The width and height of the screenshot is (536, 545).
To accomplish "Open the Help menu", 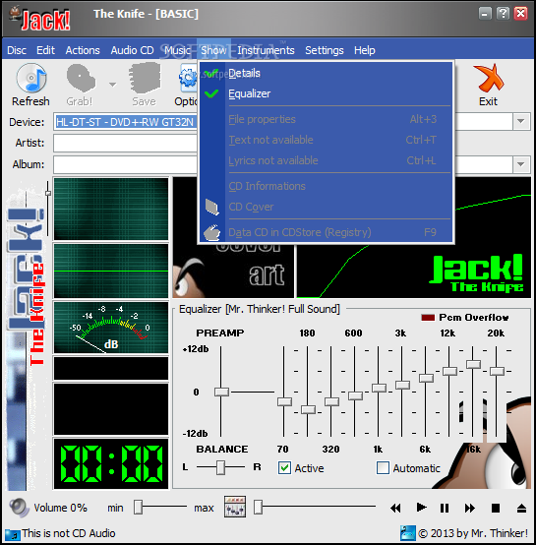I will pyautogui.click(x=365, y=50).
